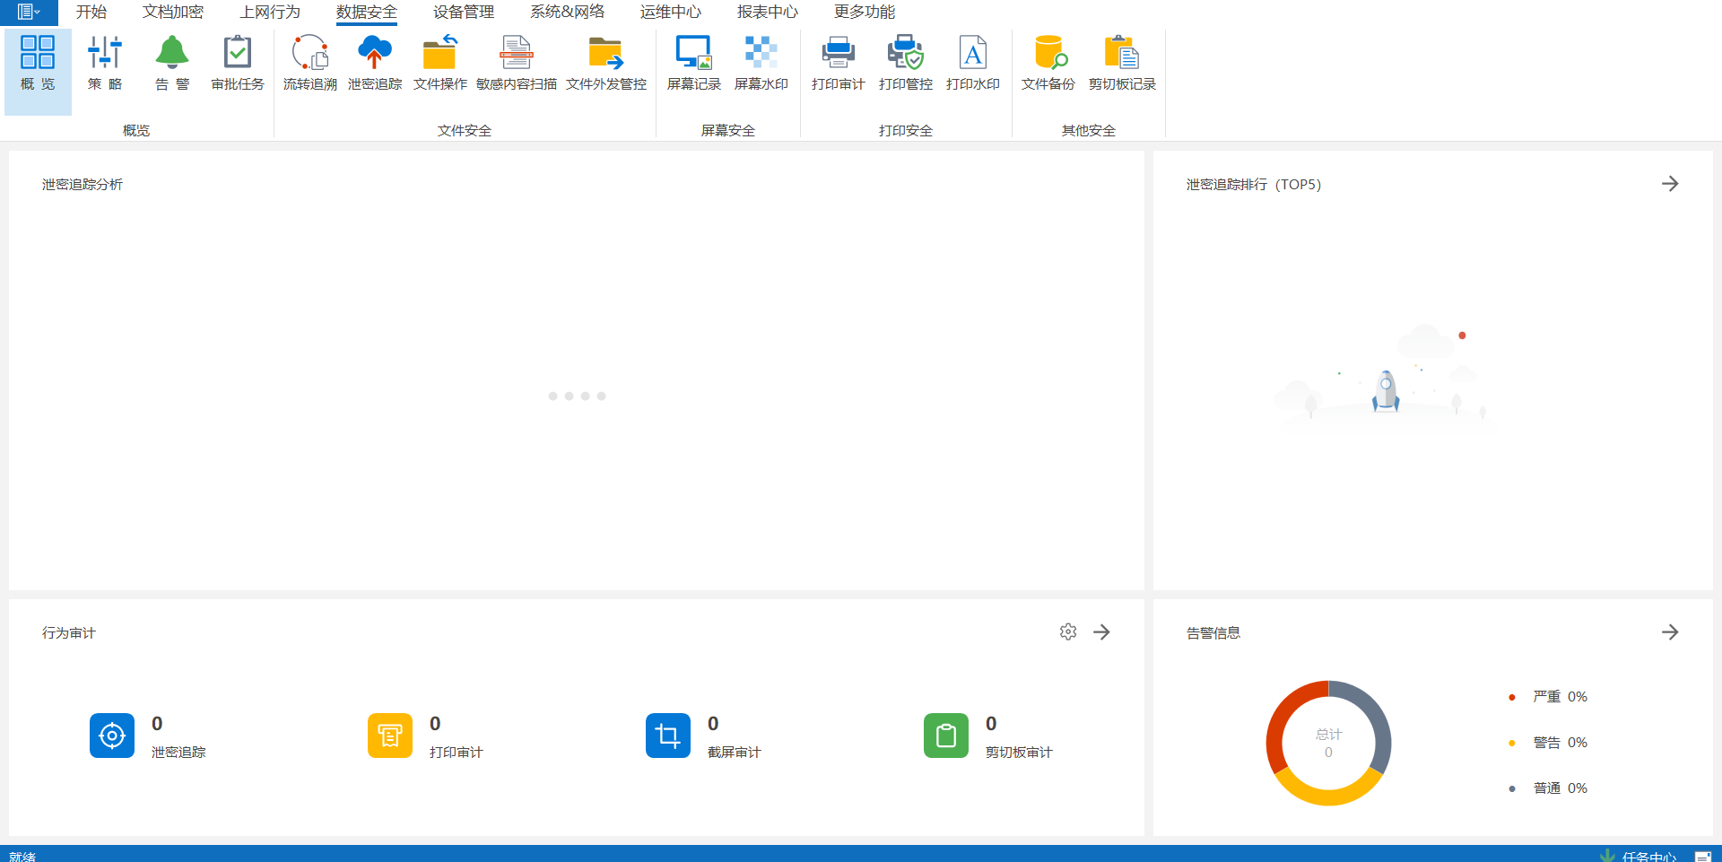Switch to the 系统&网络 tab
The image size is (1722, 862).
coord(568,12)
